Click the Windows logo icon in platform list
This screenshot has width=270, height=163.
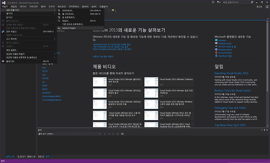point(216,40)
